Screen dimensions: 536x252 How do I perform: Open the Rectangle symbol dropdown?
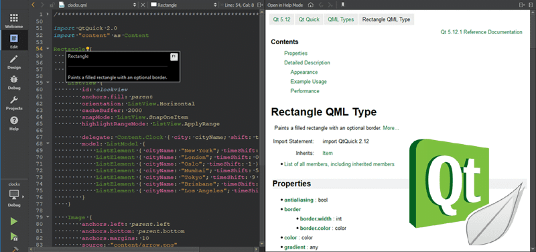[x=184, y=5]
